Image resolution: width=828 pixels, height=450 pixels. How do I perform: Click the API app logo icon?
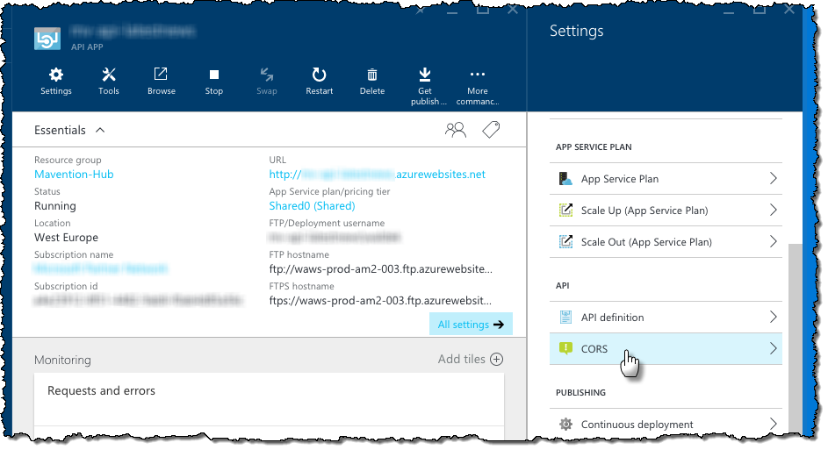coord(47,39)
